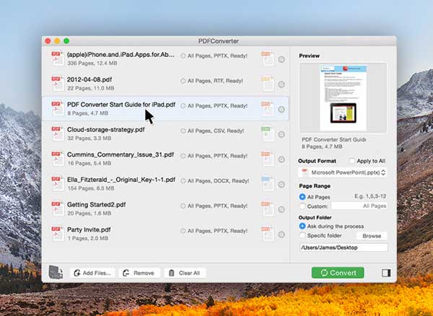Click round action icon for (apple)iPhone.and.iPad row
This screenshot has width=433, height=316.
coord(281,59)
